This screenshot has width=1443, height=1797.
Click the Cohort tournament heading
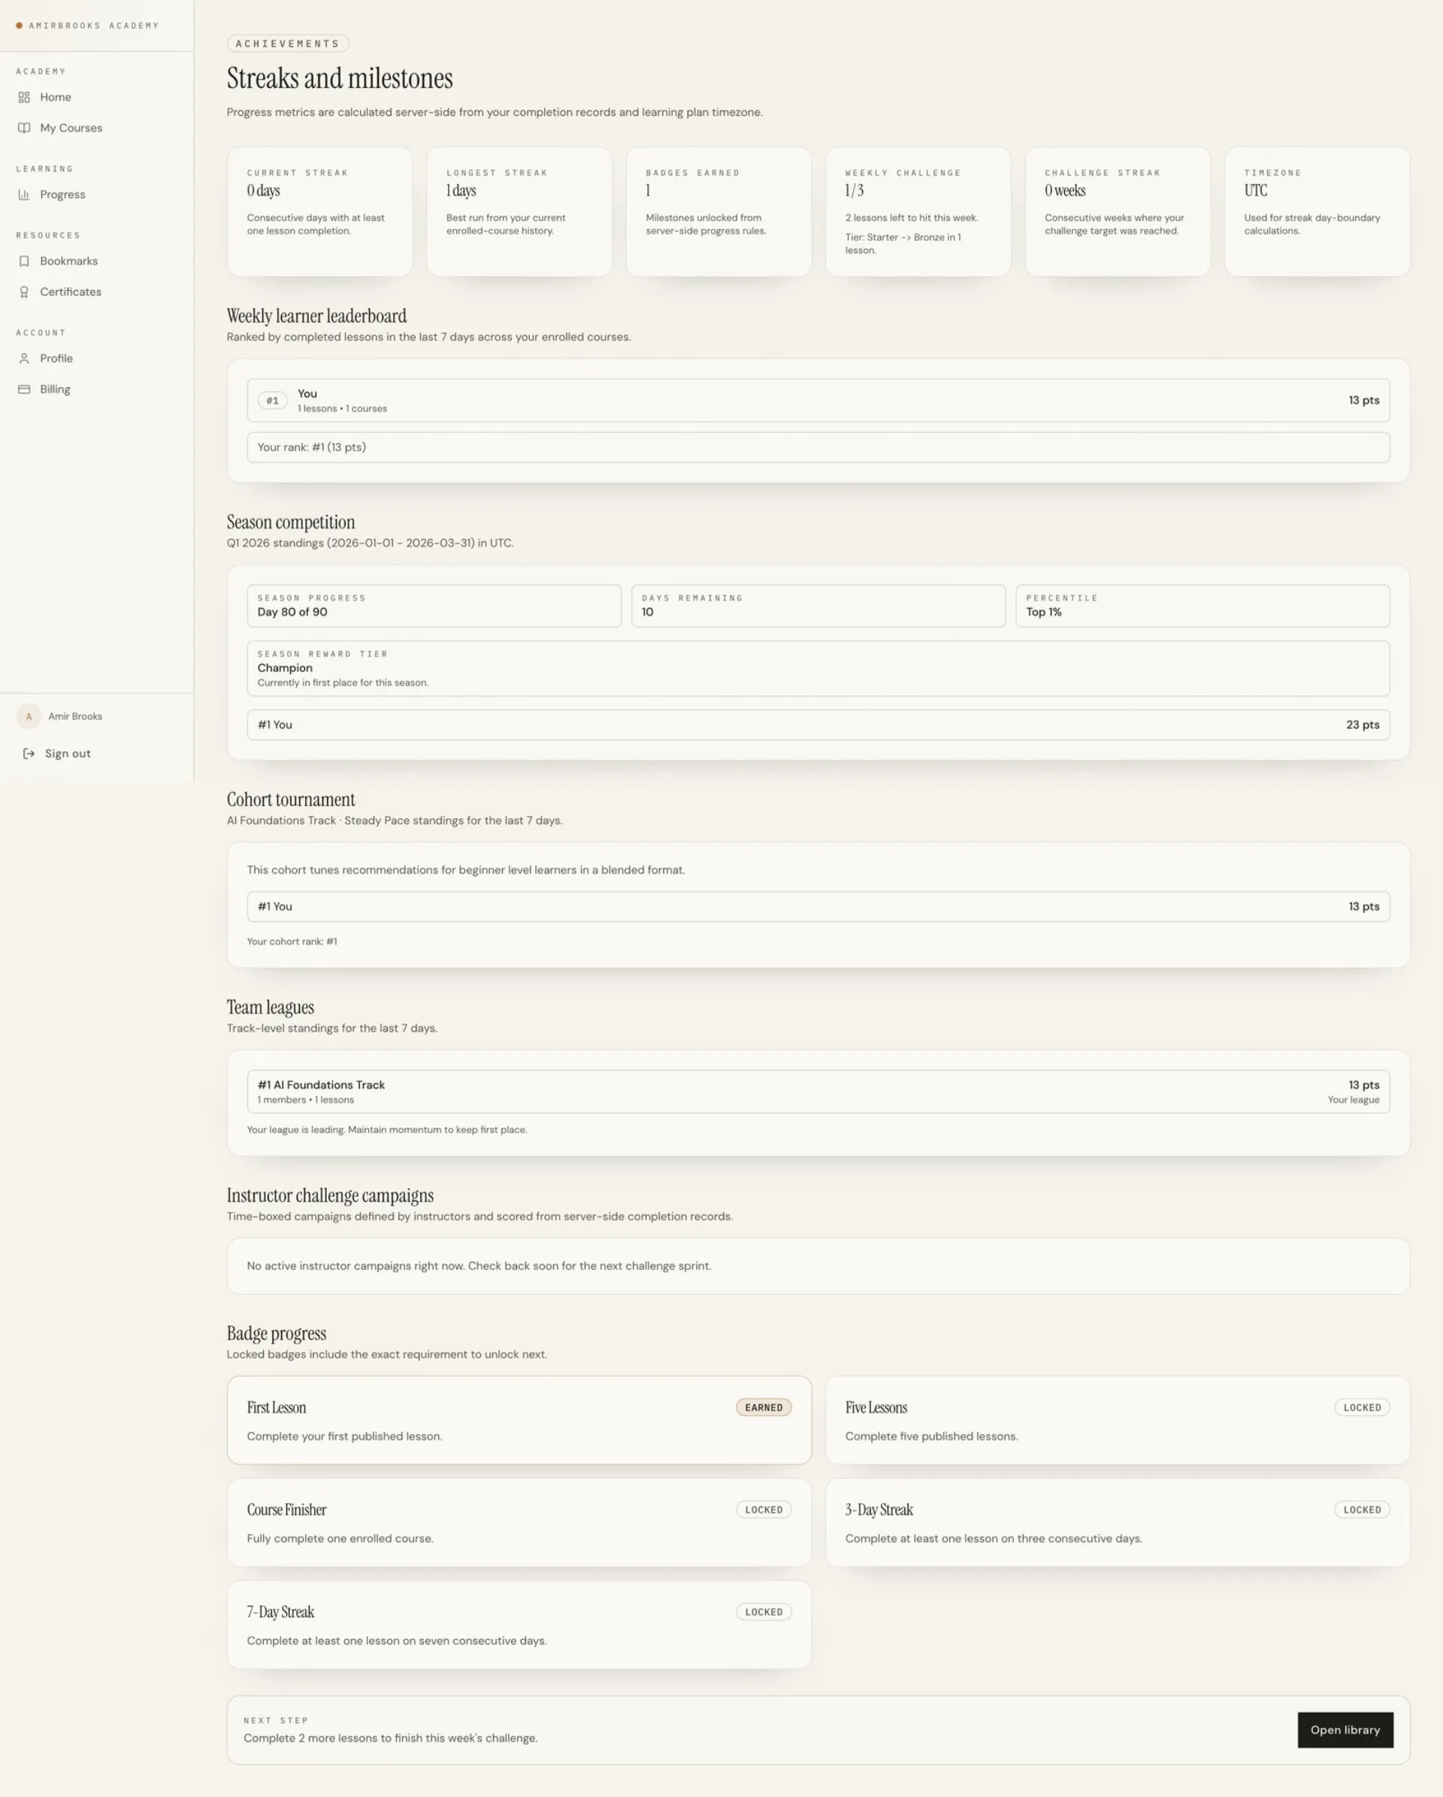pos(291,799)
